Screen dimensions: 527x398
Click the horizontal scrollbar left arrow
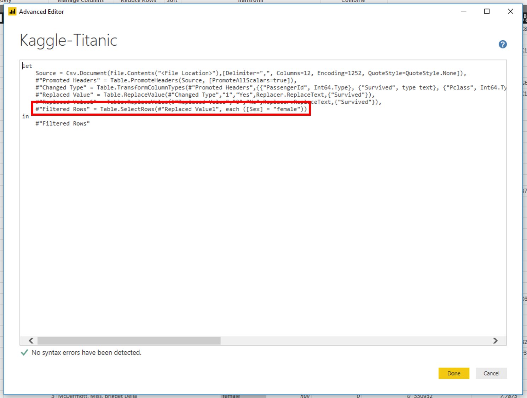pyautogui.click(x=31, y=340)
